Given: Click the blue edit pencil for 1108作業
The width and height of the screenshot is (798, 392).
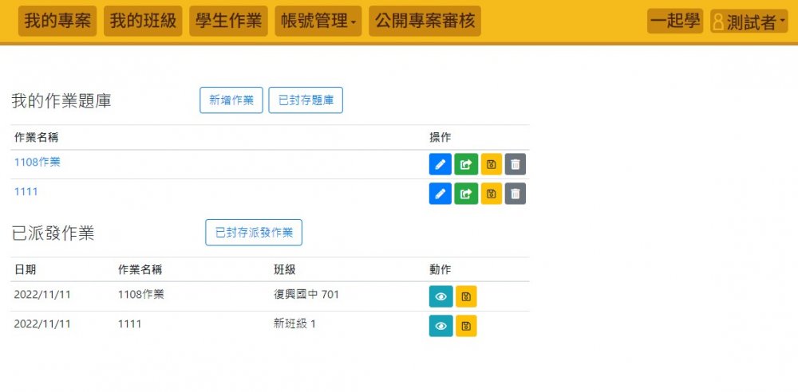Looking at the screenshot, I should (440, 165).
